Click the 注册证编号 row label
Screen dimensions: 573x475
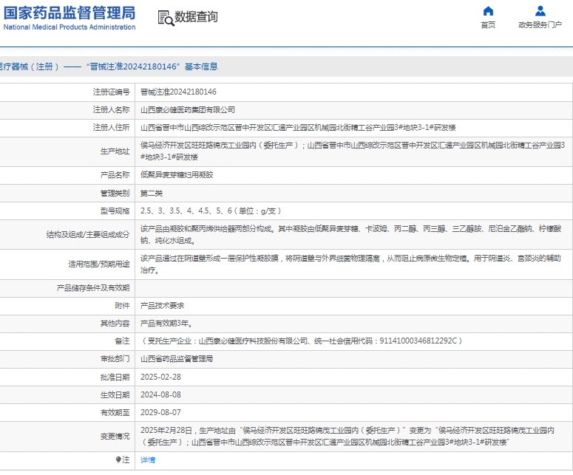coord(111,92)
